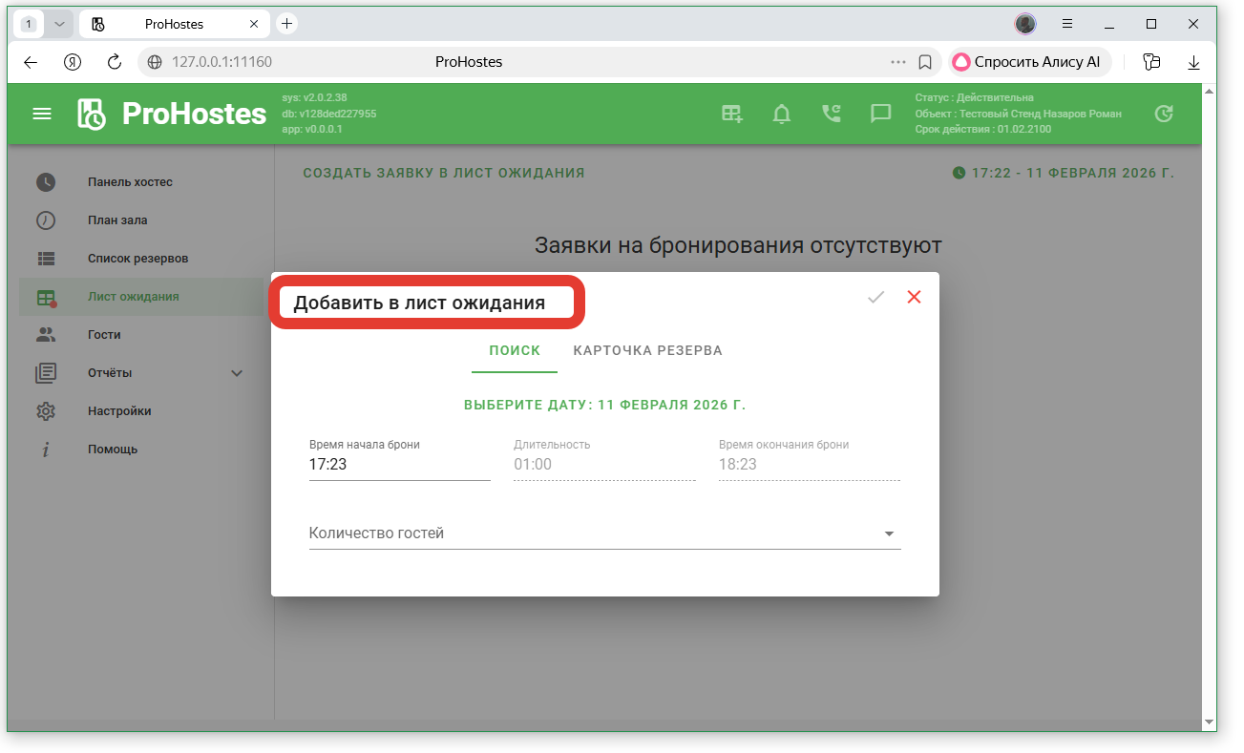Click the refresh license status icon

coord(1163,114)
